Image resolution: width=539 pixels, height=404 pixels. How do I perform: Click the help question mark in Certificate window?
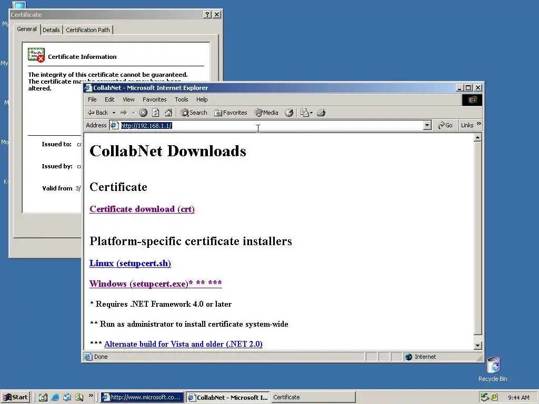[207, 14]
